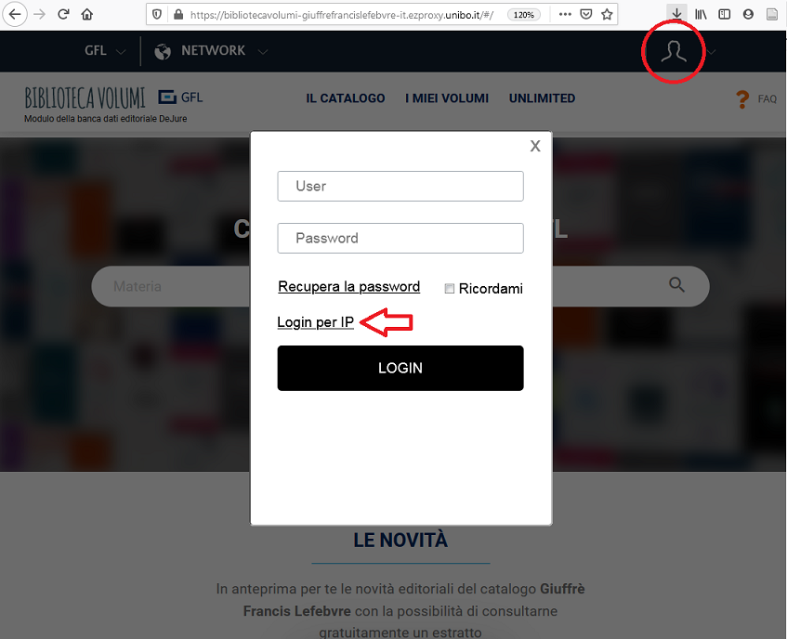The width and height of the screenshot is (787, 639).
Task: Save page to Pocket
Action: (x=585, y=15)
